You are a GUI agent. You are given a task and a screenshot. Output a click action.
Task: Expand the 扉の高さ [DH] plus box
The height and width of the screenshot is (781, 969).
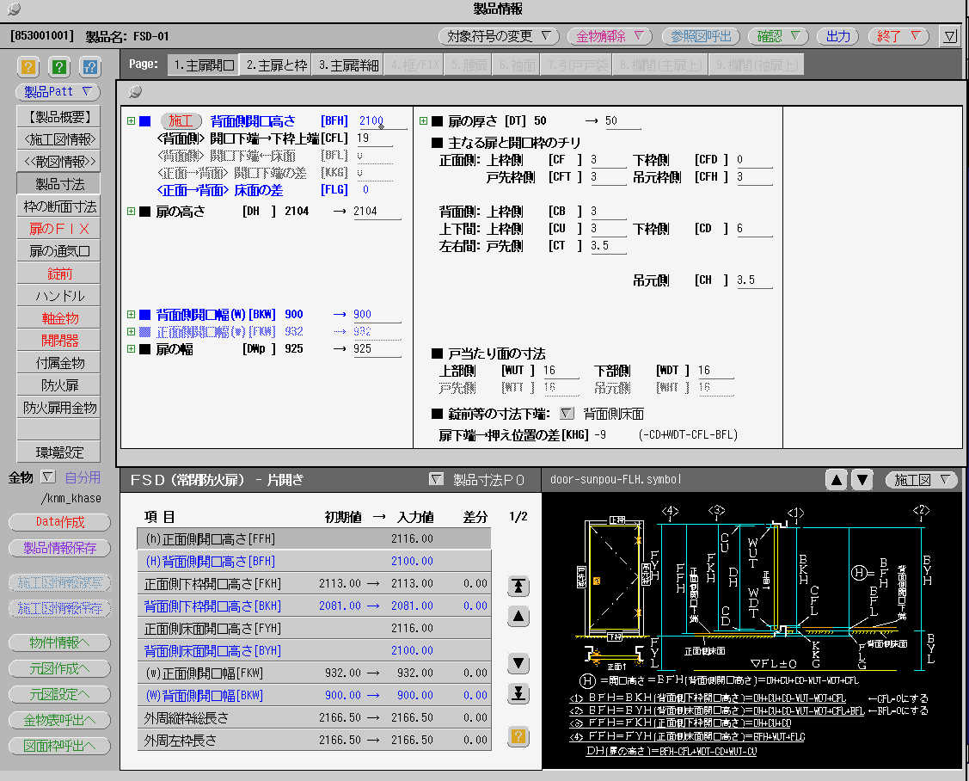tap(131, 211)
